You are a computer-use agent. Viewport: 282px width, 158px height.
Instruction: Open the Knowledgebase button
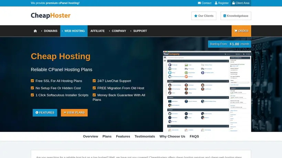click(236, 16)
